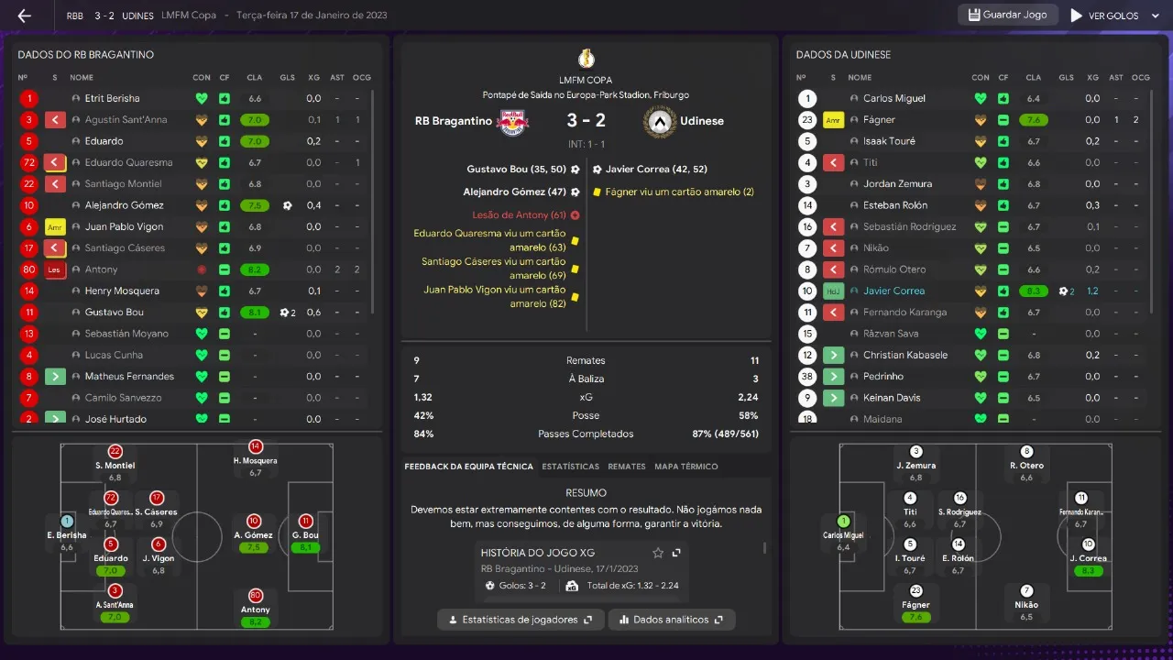Click Javier Correa's HdJ badge

click(833, 291)
